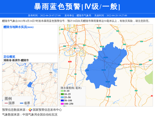The image size is (155, 121).
Task: Click the 0~10 light green legend swatch
Action: (x=62, y=91)
